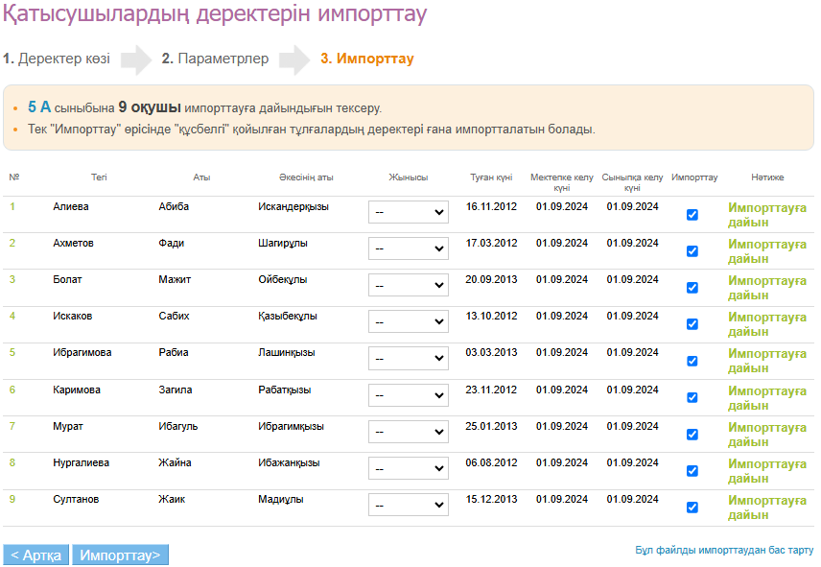Viewport: 821px width, 567px height.
Task: Disable import for Болат Мажит
Action: coord(692,288)
